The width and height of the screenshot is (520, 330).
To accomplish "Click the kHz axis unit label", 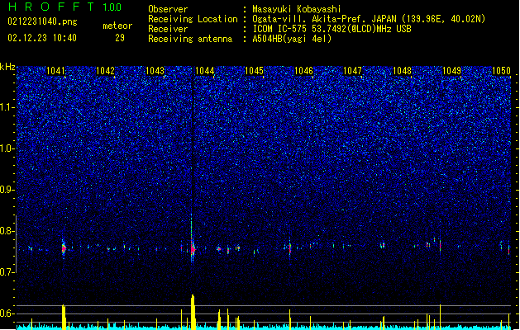I will (7, 67).
